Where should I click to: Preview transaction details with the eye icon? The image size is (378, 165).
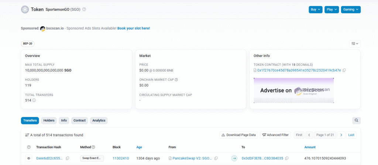28,158
